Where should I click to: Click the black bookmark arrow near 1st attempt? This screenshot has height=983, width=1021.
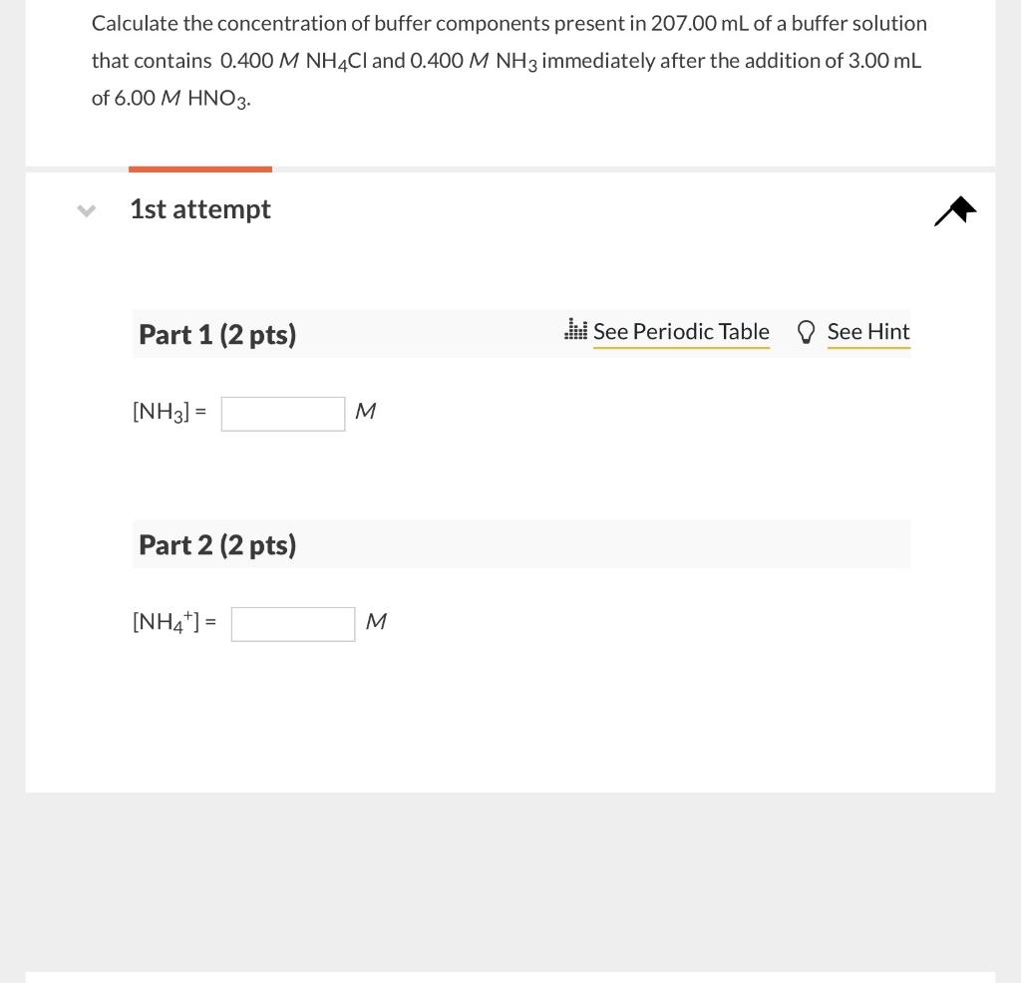(x=954, y=210)
